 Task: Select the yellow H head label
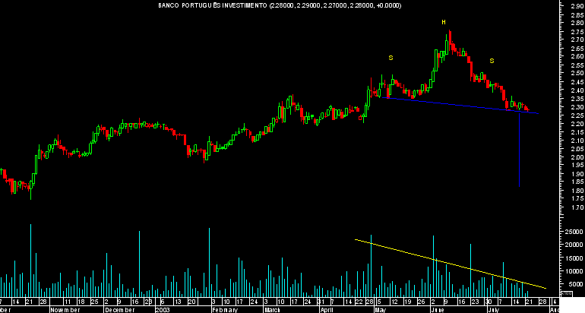tap(444, 22)
